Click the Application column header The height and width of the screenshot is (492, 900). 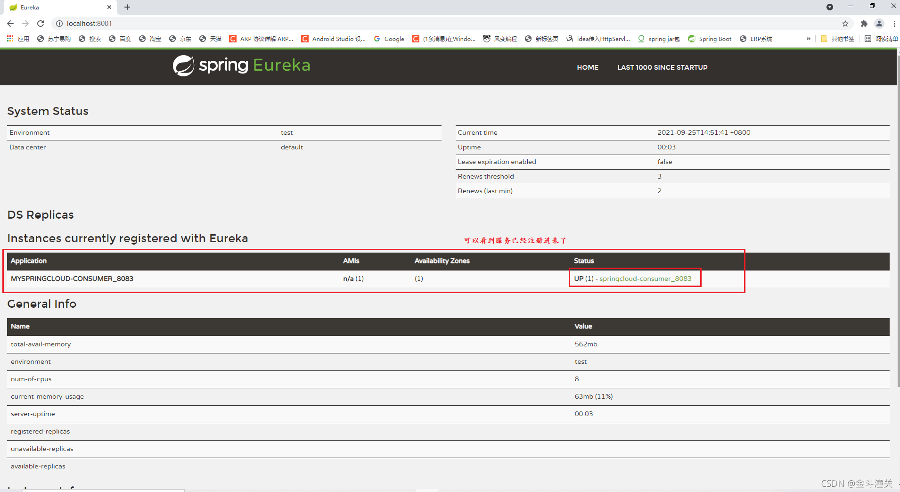[29, 261]
